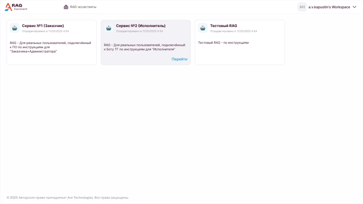Click the Сервис №1 (Заказчик) card icon

coord(15,28)
